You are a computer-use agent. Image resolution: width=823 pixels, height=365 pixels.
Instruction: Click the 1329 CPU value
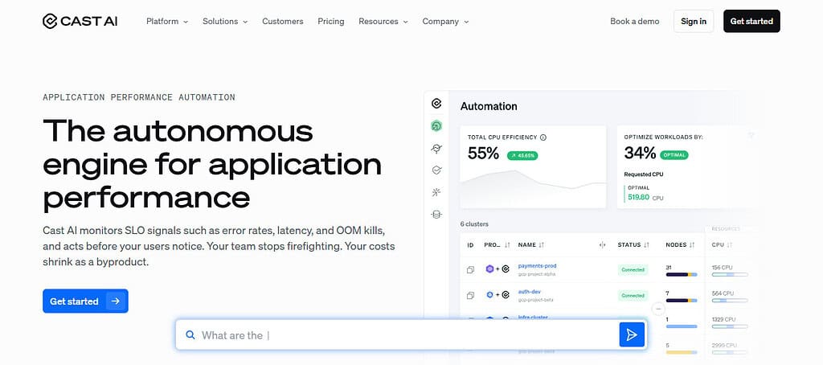point(723,319)
